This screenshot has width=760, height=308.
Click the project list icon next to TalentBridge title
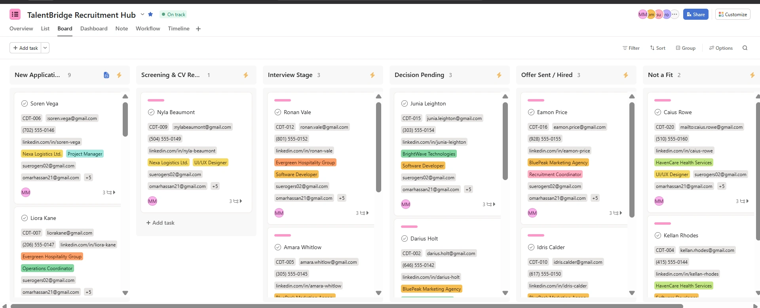15,15
